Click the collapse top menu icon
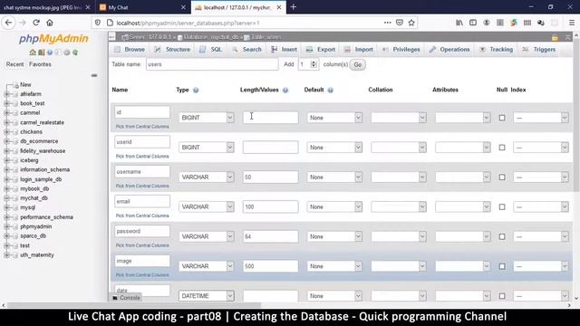The height and width of the screenshot is (326, 580). [568, 37]
